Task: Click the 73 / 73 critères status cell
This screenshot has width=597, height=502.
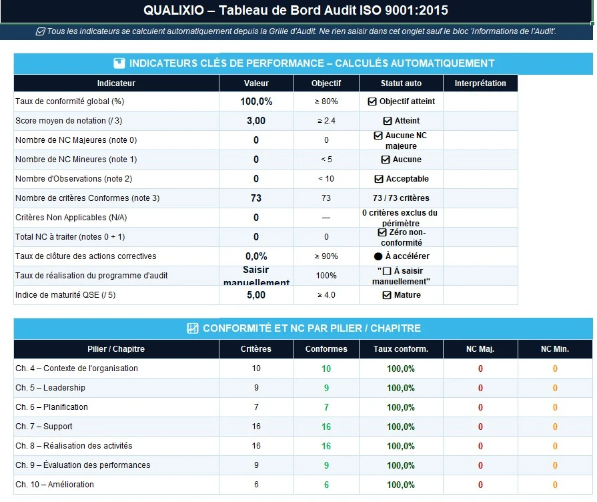Action: (x=401, y=198)
